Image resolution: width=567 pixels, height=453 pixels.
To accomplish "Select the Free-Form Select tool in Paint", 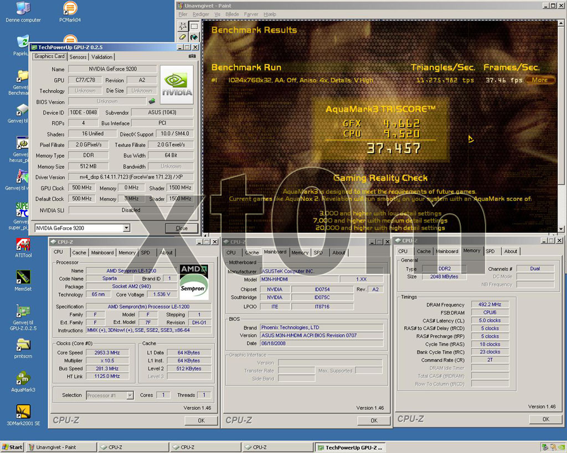I will pos(183,26).
